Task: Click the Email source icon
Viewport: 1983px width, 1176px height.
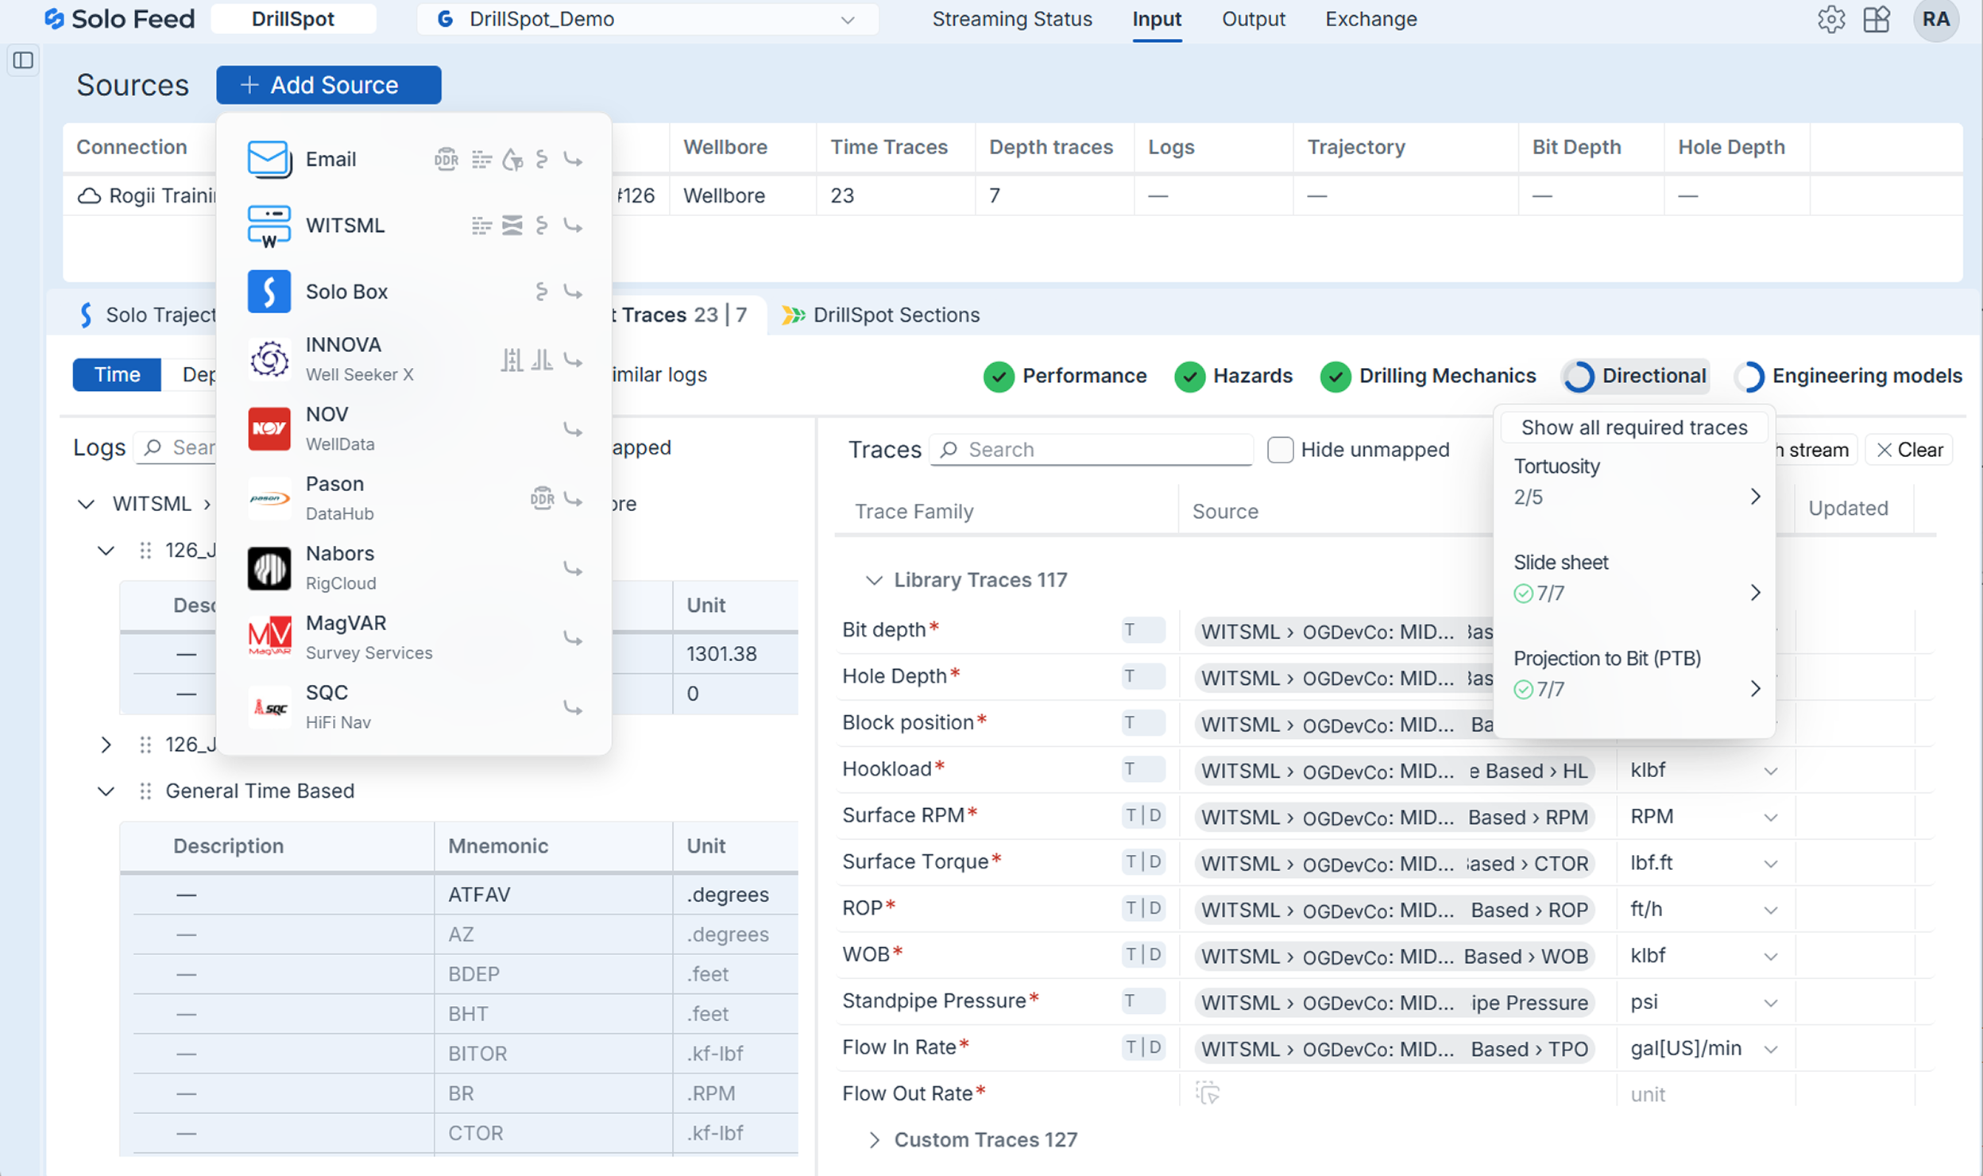Action: (269, 160)
